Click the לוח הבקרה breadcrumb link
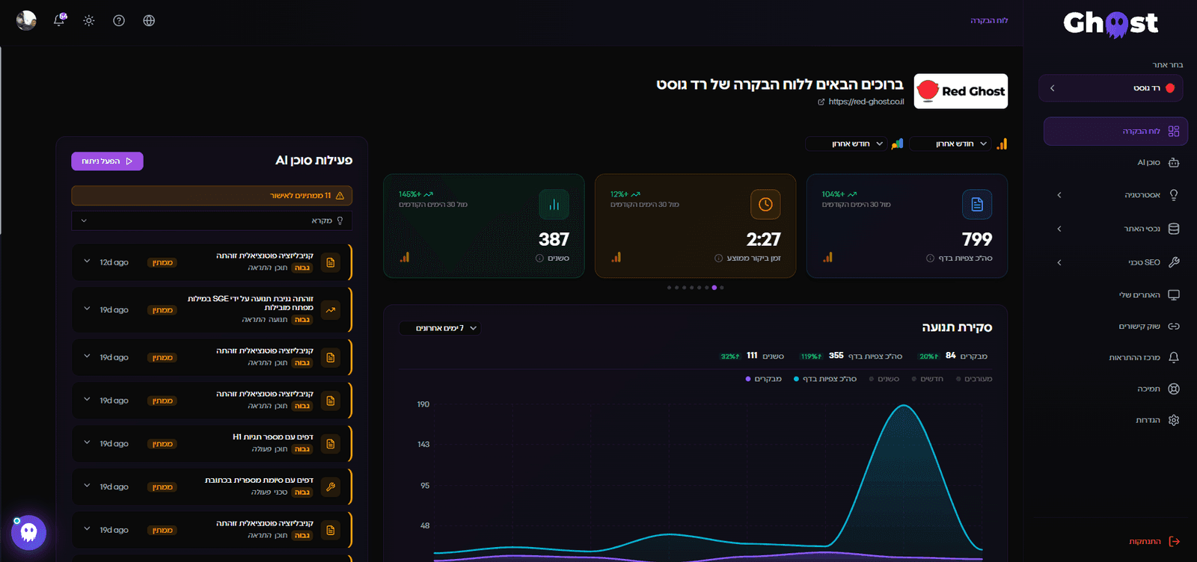The height and width of the screenshot is (562, 1197). 989,21
